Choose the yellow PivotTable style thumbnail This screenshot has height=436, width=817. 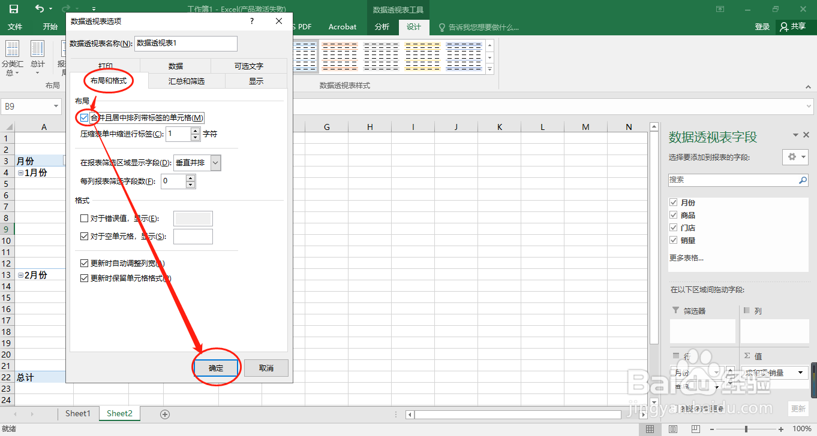tap(422, 56)
